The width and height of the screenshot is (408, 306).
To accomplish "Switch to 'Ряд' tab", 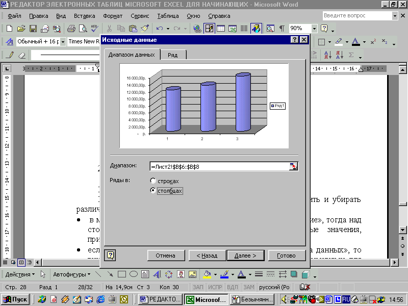I will click(173, 55).
